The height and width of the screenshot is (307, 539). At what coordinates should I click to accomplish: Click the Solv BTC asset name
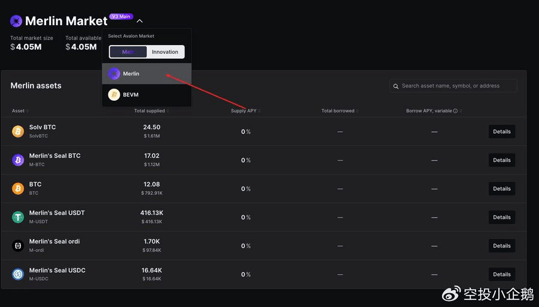pos(43,127)
